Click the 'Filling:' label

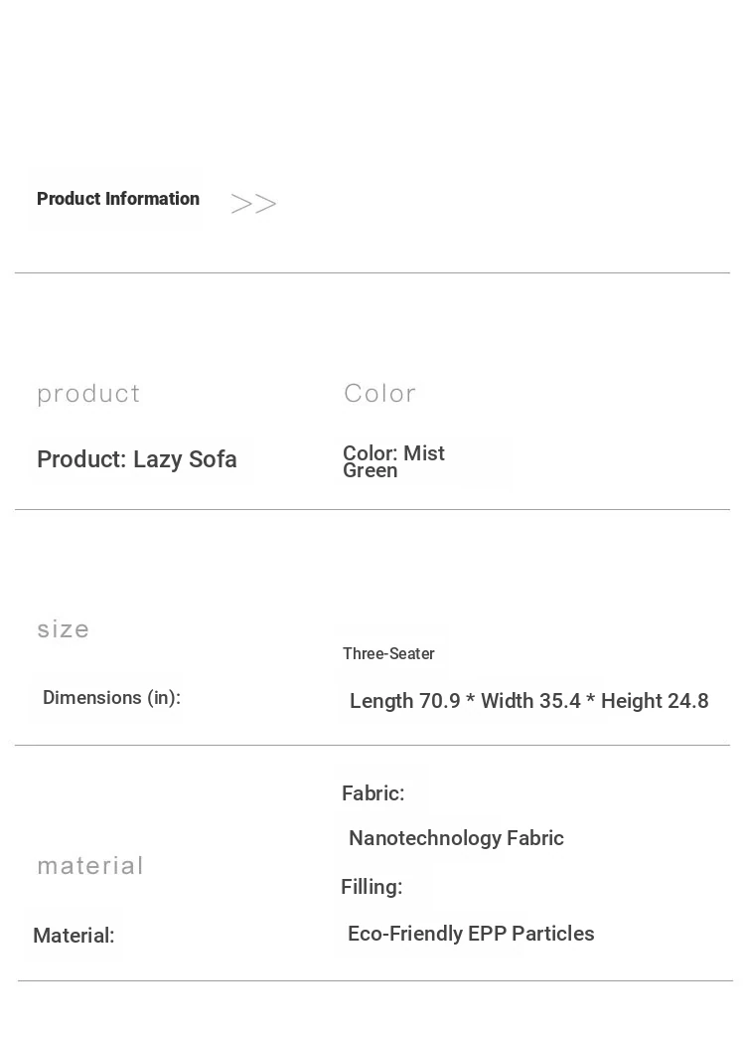tap(372, 887)
